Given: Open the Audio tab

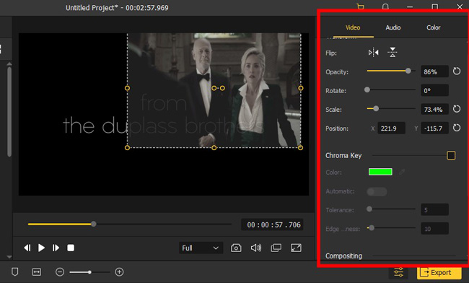Looking at the screenshot, I should pyautogui.click(x=393, y=27).
